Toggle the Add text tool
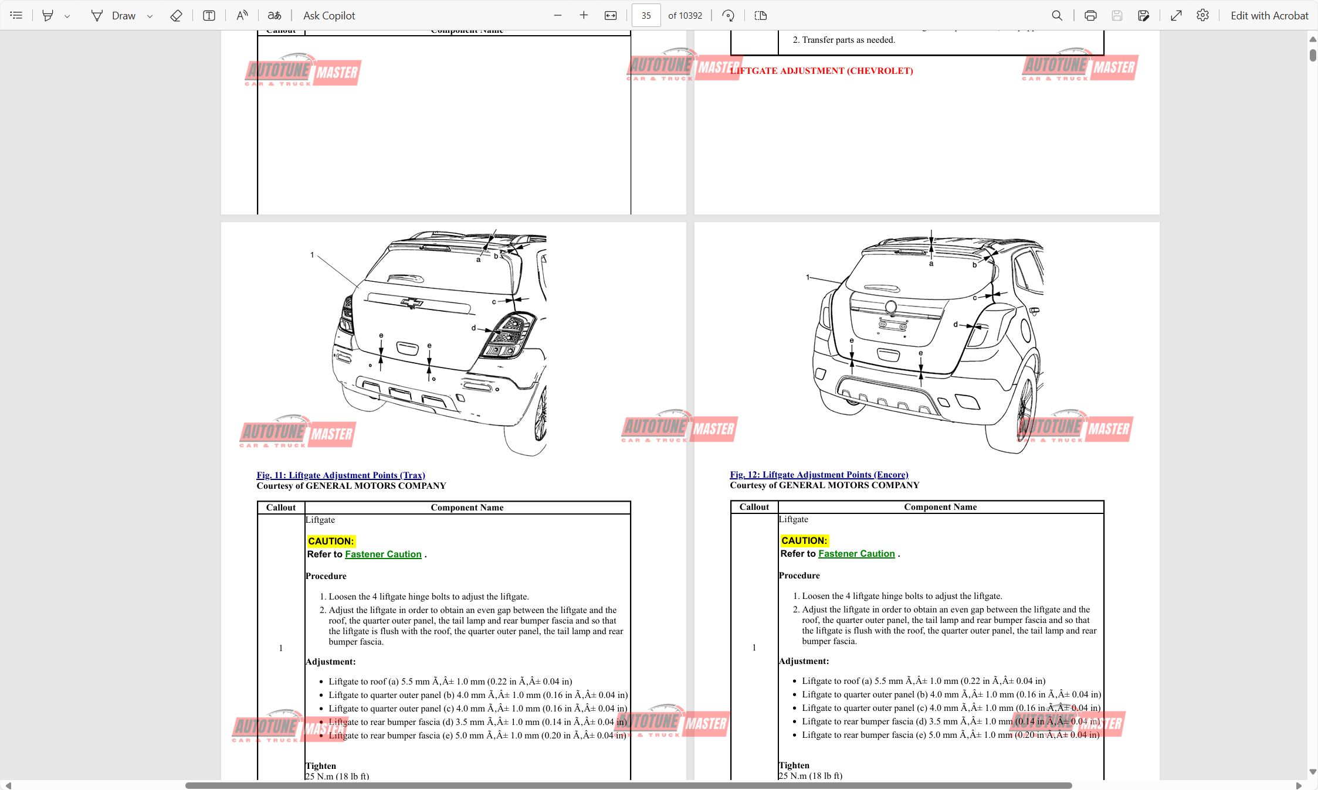Viewport: 1318px width, 790px height. pos(209,16)
